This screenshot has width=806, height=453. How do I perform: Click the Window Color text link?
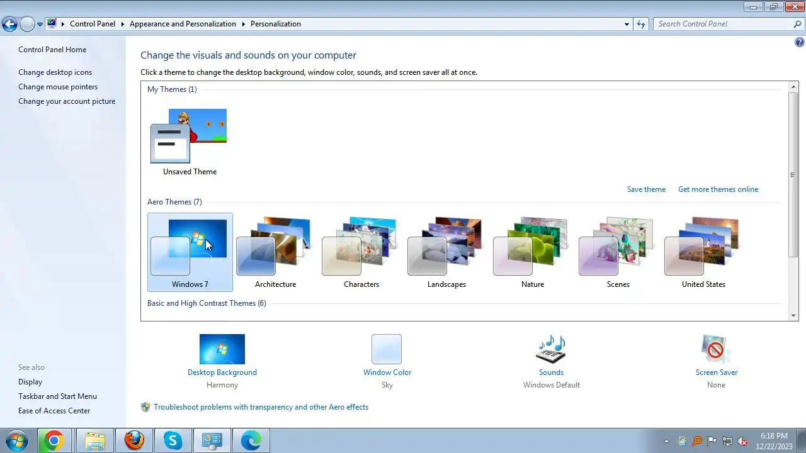[x=387, y=372]
